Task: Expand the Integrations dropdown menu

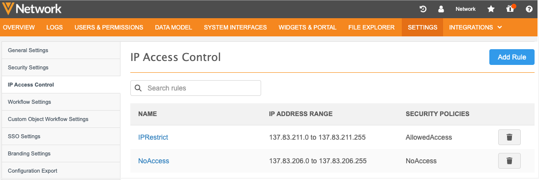Action: click(x=476, y=28)
